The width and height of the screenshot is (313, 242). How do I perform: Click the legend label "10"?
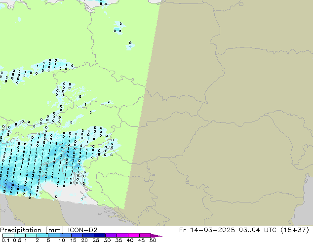coord(62,240)
